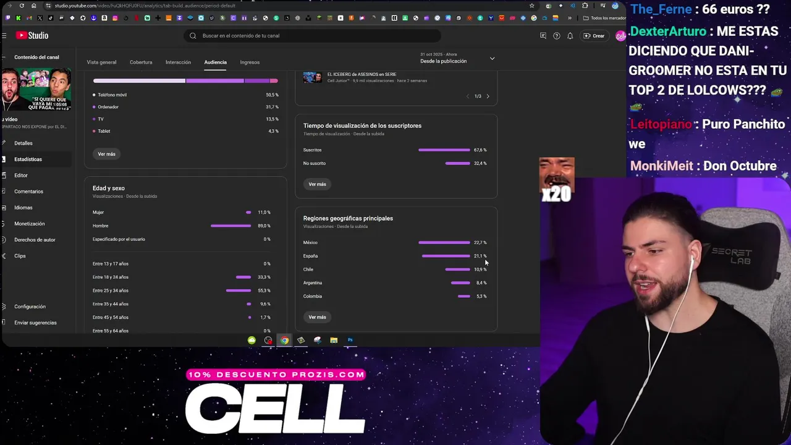The height and width of the screenshot is (445, 791).
Task: Open the TikTok bookmark in the bookmarks bar
Action: pyautogui.click(x=51, y=18)
